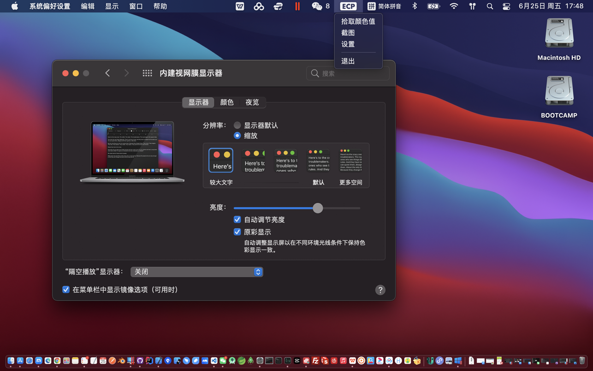
Task: Open the 简体拼音 input source menu
Action: (x=384, y=6)
